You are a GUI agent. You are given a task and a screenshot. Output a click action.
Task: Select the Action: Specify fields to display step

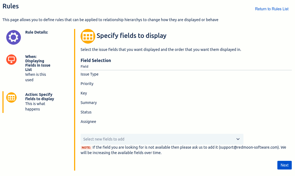pyautogui.click(x=40, y=97)
